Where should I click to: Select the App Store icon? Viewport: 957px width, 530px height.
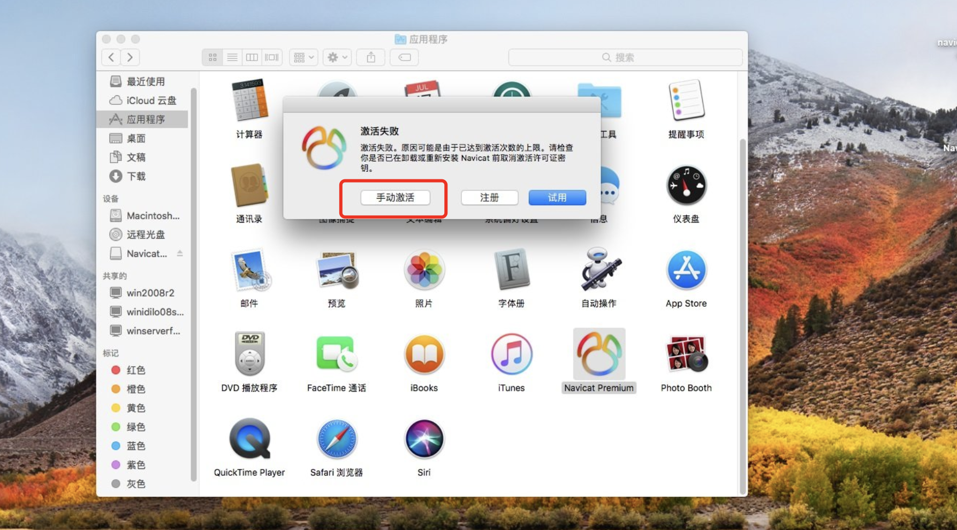pyautogui.click(x=686, y=270)
